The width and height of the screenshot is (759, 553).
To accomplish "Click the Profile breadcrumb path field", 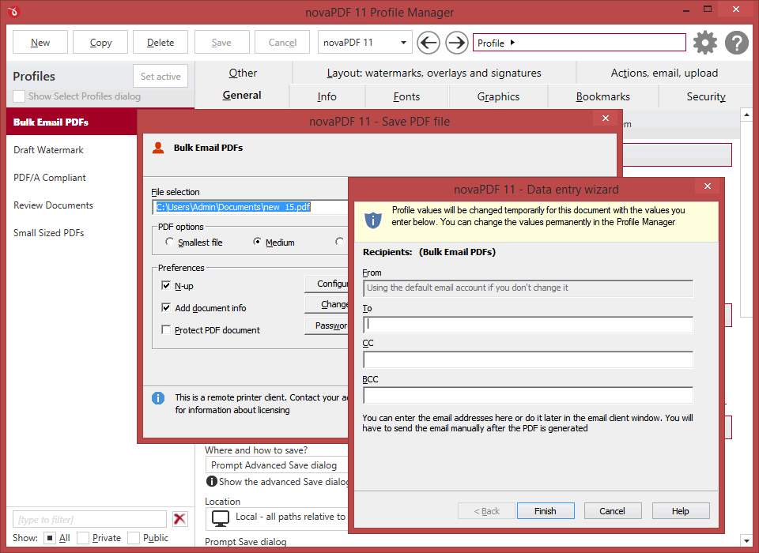I will click(x=579, y=43).
